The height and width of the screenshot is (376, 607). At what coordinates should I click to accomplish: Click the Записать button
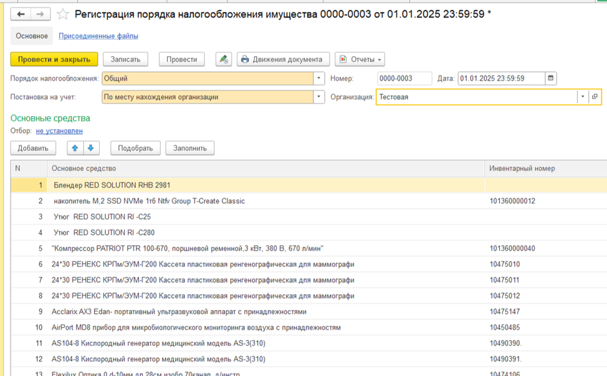125,59
